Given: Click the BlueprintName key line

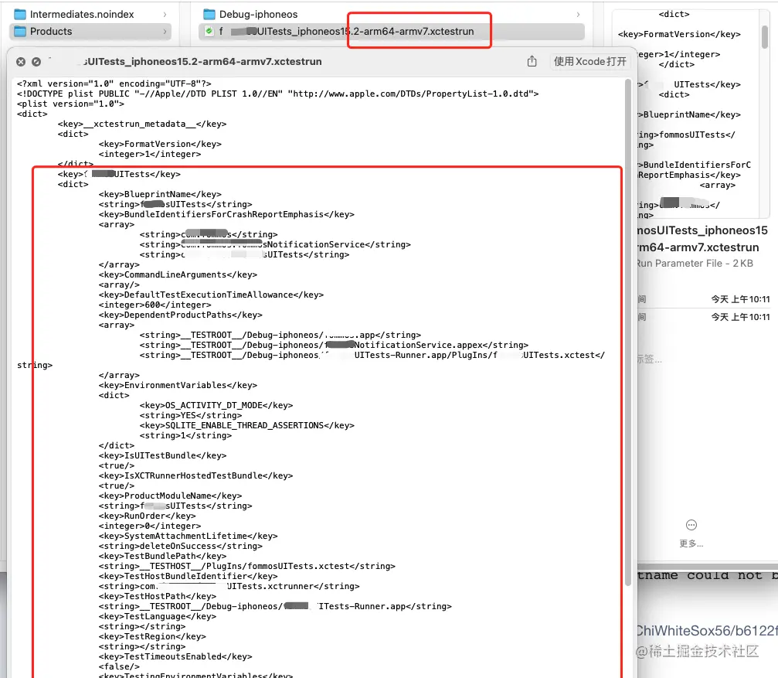Looking at the screenshot, I should (x=160, y=194).
